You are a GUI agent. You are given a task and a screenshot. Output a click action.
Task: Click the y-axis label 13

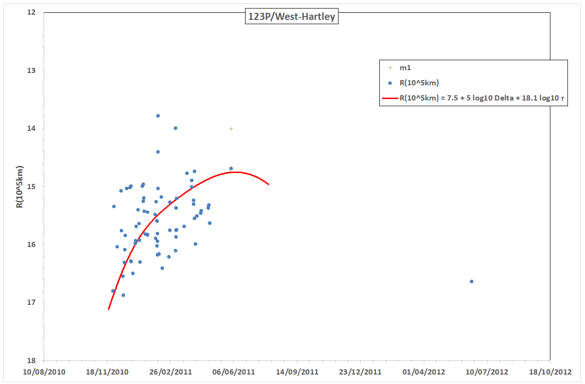tap(32, 71)
